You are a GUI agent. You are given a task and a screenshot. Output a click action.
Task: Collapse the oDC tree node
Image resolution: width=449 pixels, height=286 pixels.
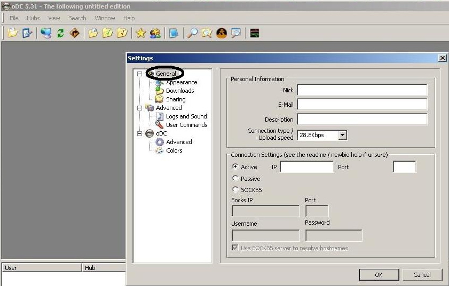click(139, 133)
